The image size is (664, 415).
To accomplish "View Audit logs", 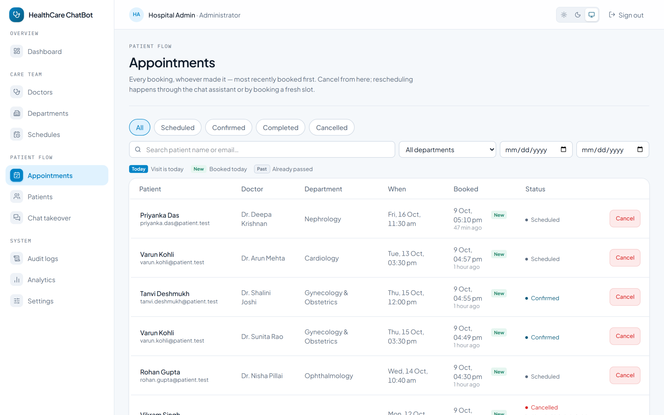I will pyautogui.click(x=57, y=259).
